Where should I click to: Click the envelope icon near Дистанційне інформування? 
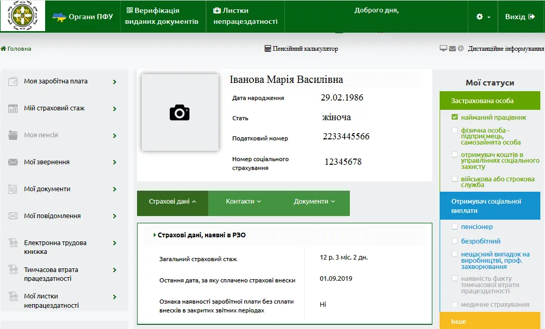click(452, 49)
